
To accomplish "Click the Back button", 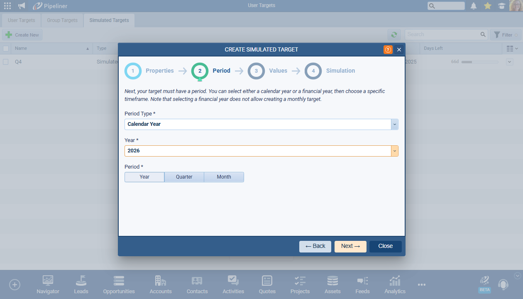I will click(315, 246).
